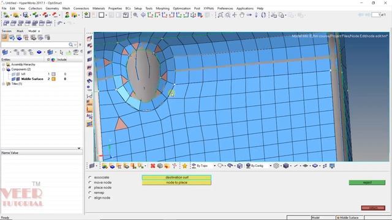Click the Material view icon in browser
This screenshot has height=220, width=392.
[33, 38]
